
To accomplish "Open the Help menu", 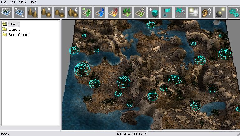I will 33,2.
